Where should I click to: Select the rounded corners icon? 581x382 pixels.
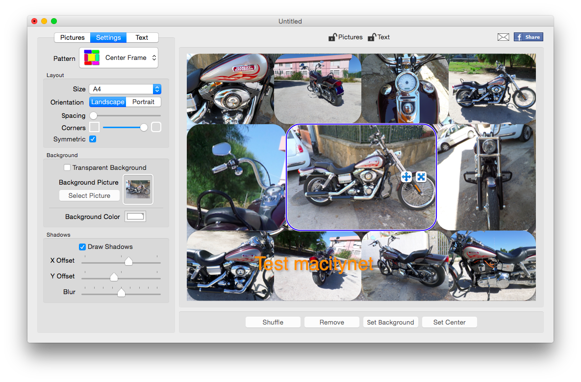156,127
